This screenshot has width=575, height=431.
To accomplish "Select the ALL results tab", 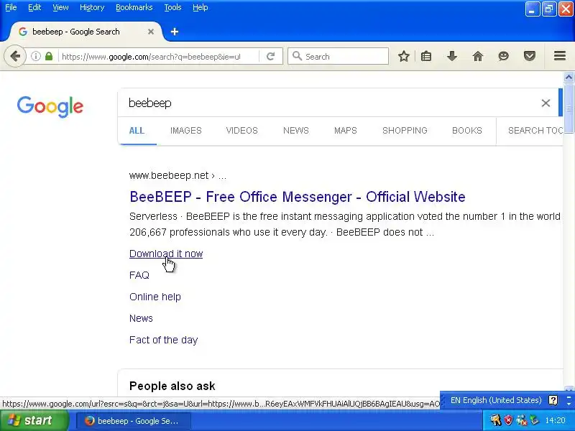I will (137, 131).
